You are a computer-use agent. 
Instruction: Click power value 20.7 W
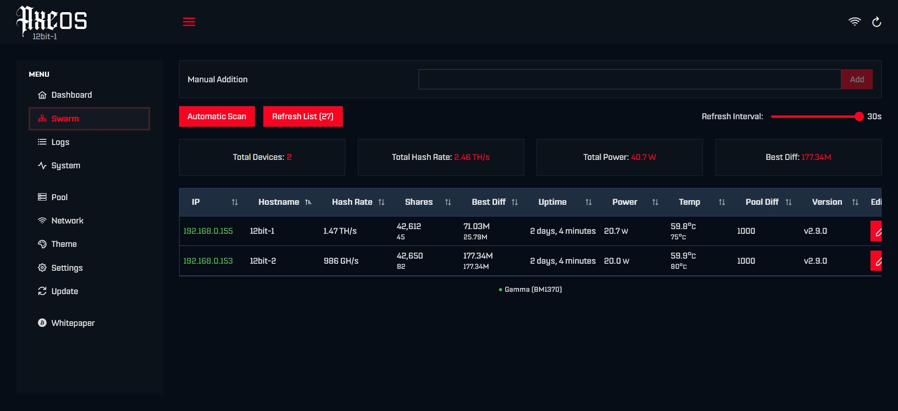pos(616,231)
